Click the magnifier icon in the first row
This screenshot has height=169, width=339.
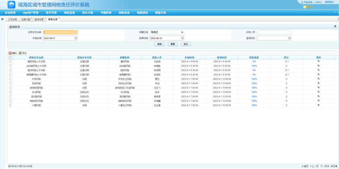click(x=319, y=61)
